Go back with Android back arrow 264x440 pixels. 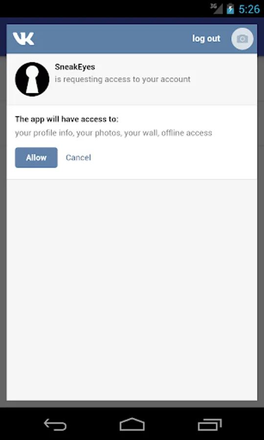55,424
